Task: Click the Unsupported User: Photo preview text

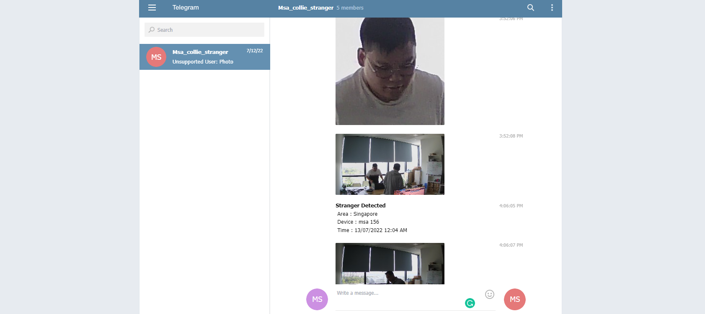Action: point(203,62)
